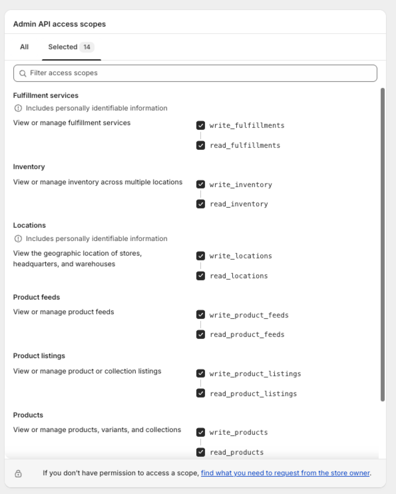The height and width of the screenshot is (494, 396).
Task: Click the info icon under Fulfillment services
Action: point(18,108)
